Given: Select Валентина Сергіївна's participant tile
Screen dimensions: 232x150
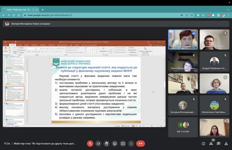Looking at the screenshot, I should pyautogui.click(x=214, y=105).
